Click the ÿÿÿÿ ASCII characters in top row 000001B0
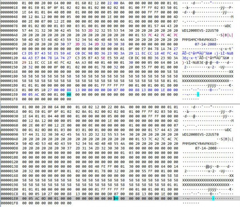Image resolution: width=240 pixels, height=207 pixels. point(212,85)
